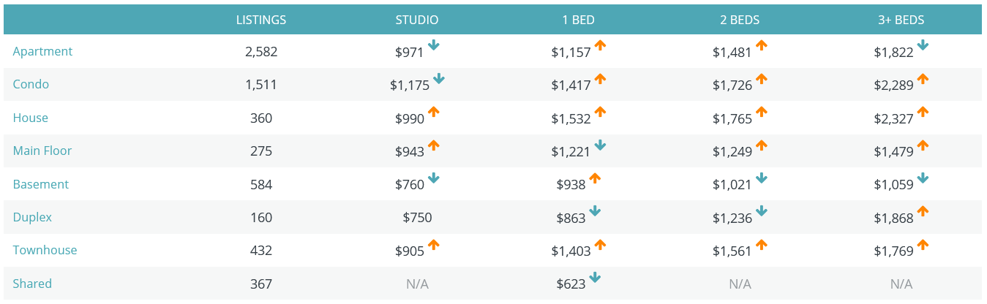
Task: Click the up arrow beside Condo 1 bed $1,417
Action: point(601,78)
